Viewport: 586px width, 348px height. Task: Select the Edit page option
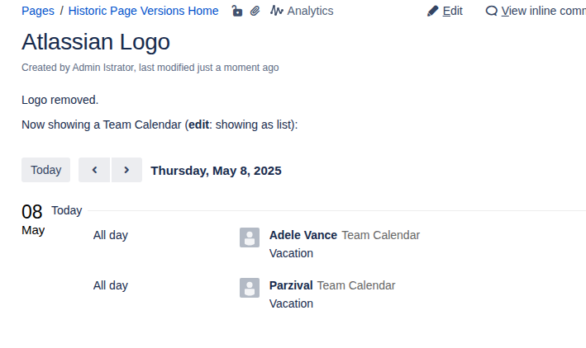pyautogui.click(x=452, y=11)
